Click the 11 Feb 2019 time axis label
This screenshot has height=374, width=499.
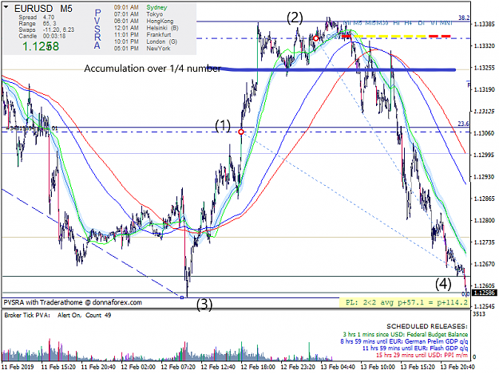click(18, 367)
